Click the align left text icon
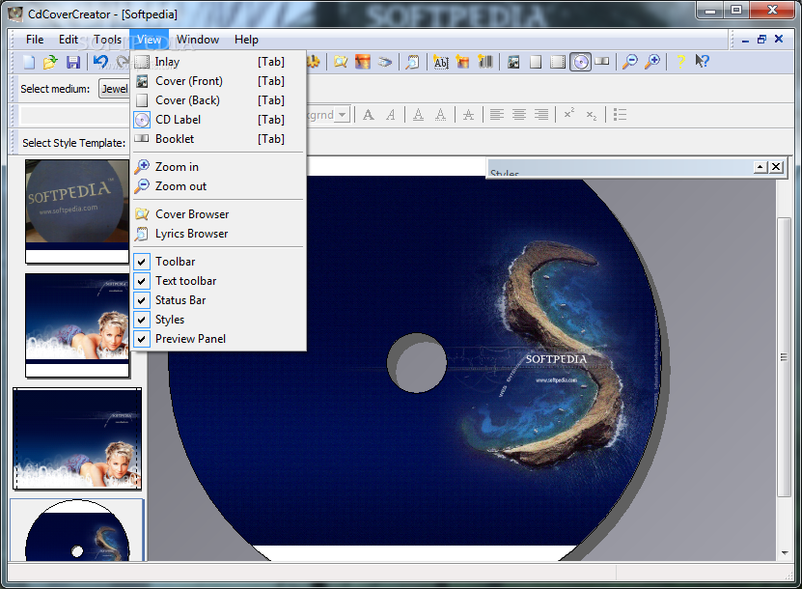Viewport: 802px width, 589px height. point(497,115)
